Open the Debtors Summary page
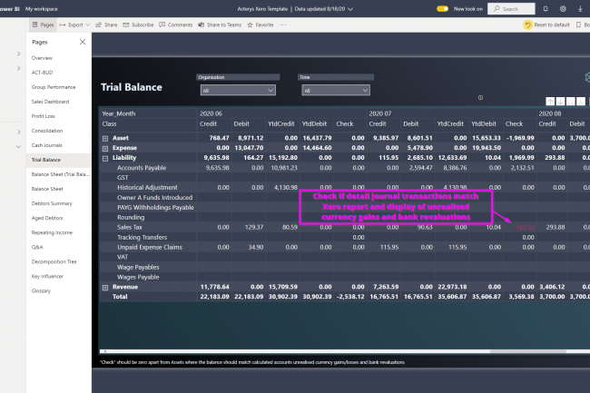The image size is (590, 393). (x=52, y=203)
